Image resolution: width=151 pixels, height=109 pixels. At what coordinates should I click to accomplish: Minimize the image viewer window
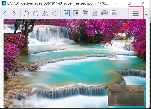(x=116, y=3)
